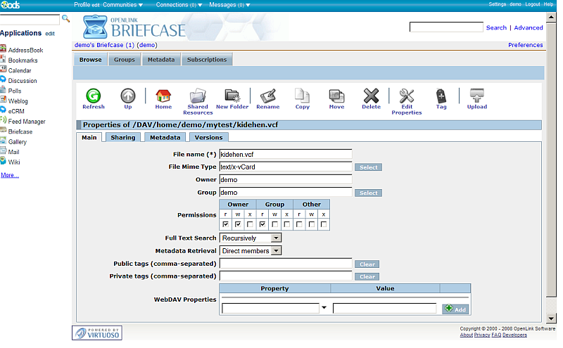Open Feed Manager in Applications sidebar
Screen dimensions: 563x348
(26, 122)
